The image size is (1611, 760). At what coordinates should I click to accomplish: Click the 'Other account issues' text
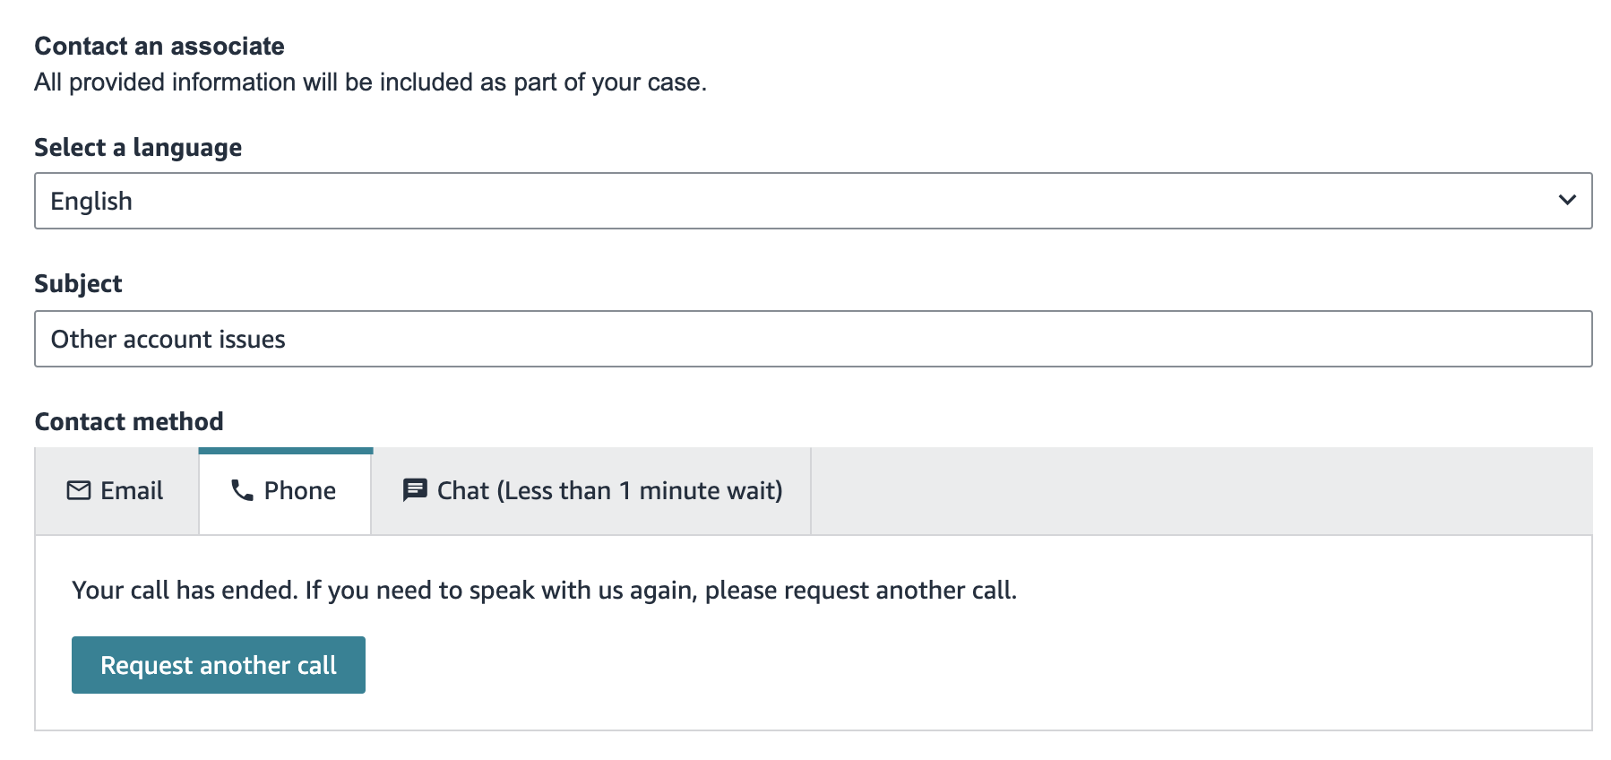click(x=168, y=339)
